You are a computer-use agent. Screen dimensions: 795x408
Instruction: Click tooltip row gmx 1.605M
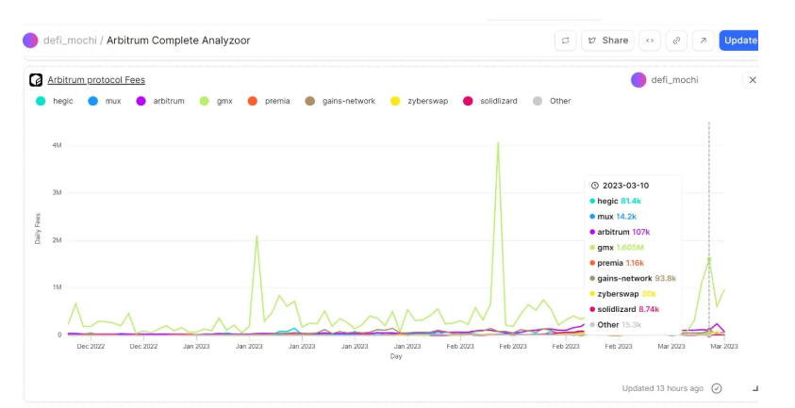[617, 247]
